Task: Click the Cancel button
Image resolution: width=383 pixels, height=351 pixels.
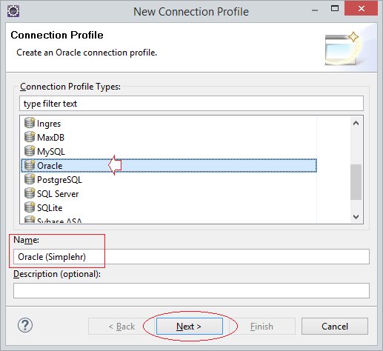Action: click(335, 327)
